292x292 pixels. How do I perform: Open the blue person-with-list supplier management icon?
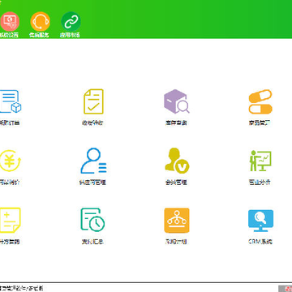point(93,161)
